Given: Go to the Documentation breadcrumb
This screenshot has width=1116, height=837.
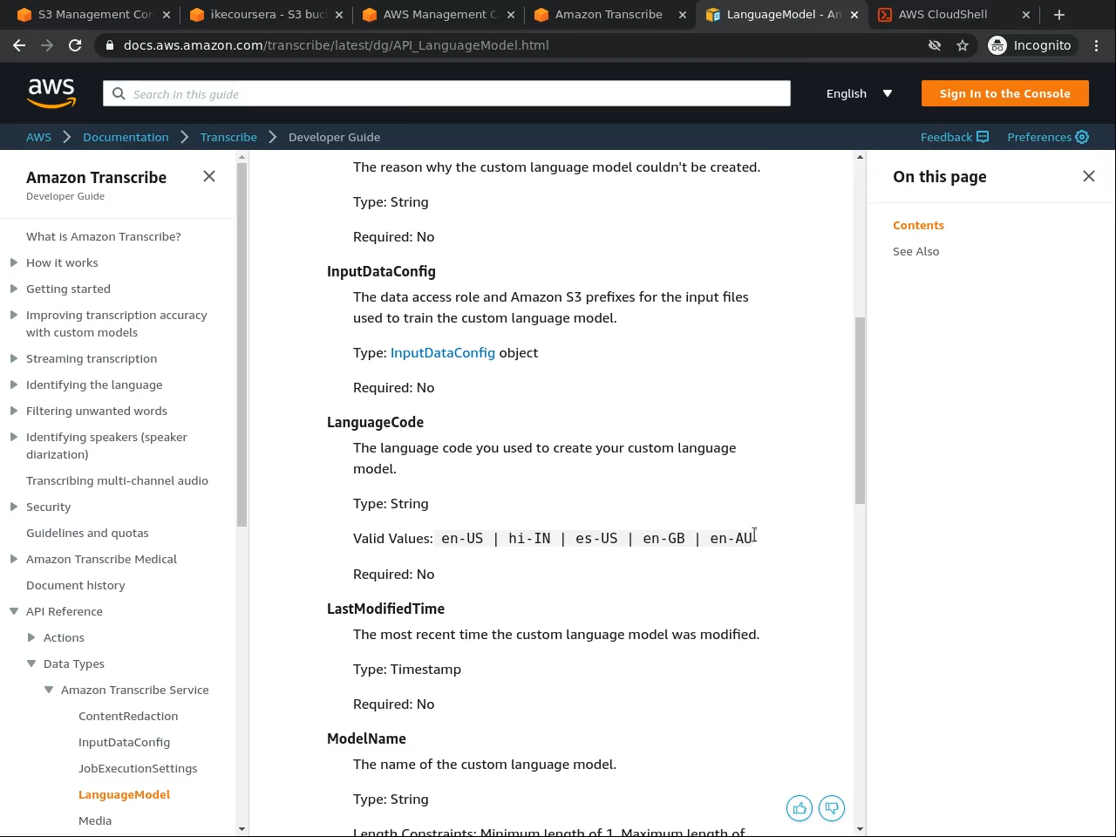Looking at the screenshot, I should [126, 137].
